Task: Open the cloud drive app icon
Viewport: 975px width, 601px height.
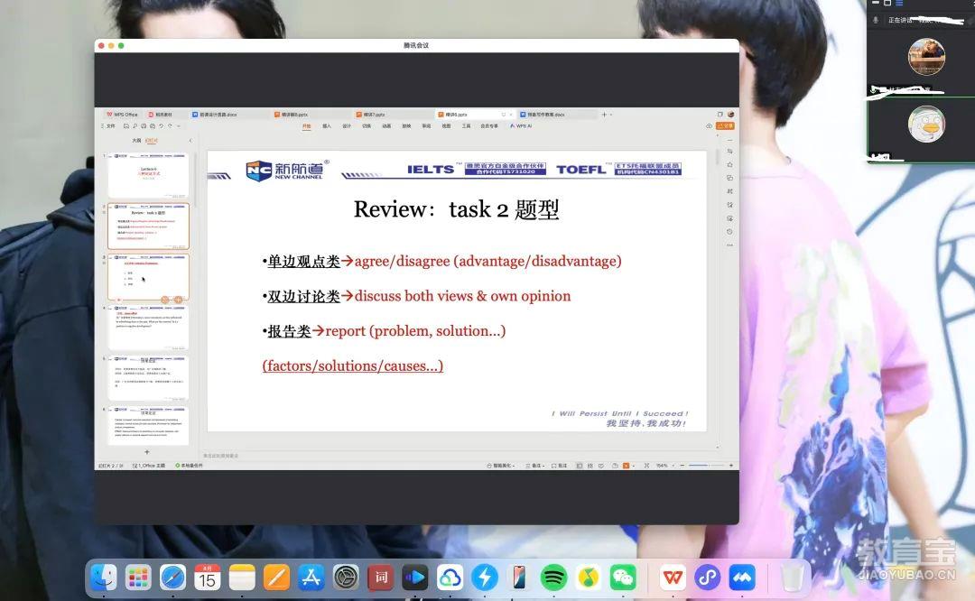Action: [x=450, y=578]
